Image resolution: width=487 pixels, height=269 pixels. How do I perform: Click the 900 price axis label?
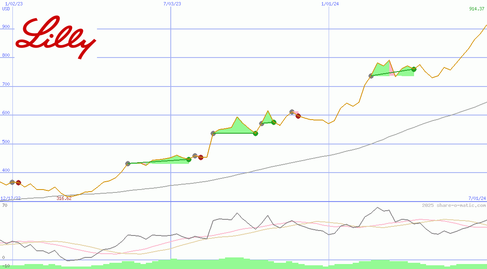point(6,26)
